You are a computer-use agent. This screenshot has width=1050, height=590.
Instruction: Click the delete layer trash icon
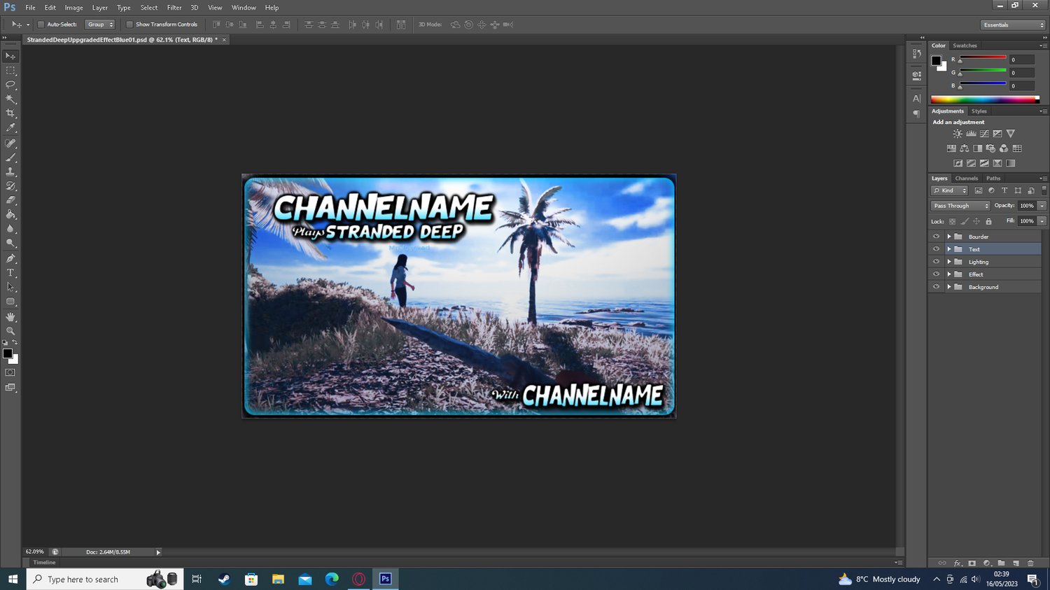click(1030, 563)
